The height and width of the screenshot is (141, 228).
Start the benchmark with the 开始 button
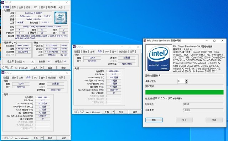154,120
